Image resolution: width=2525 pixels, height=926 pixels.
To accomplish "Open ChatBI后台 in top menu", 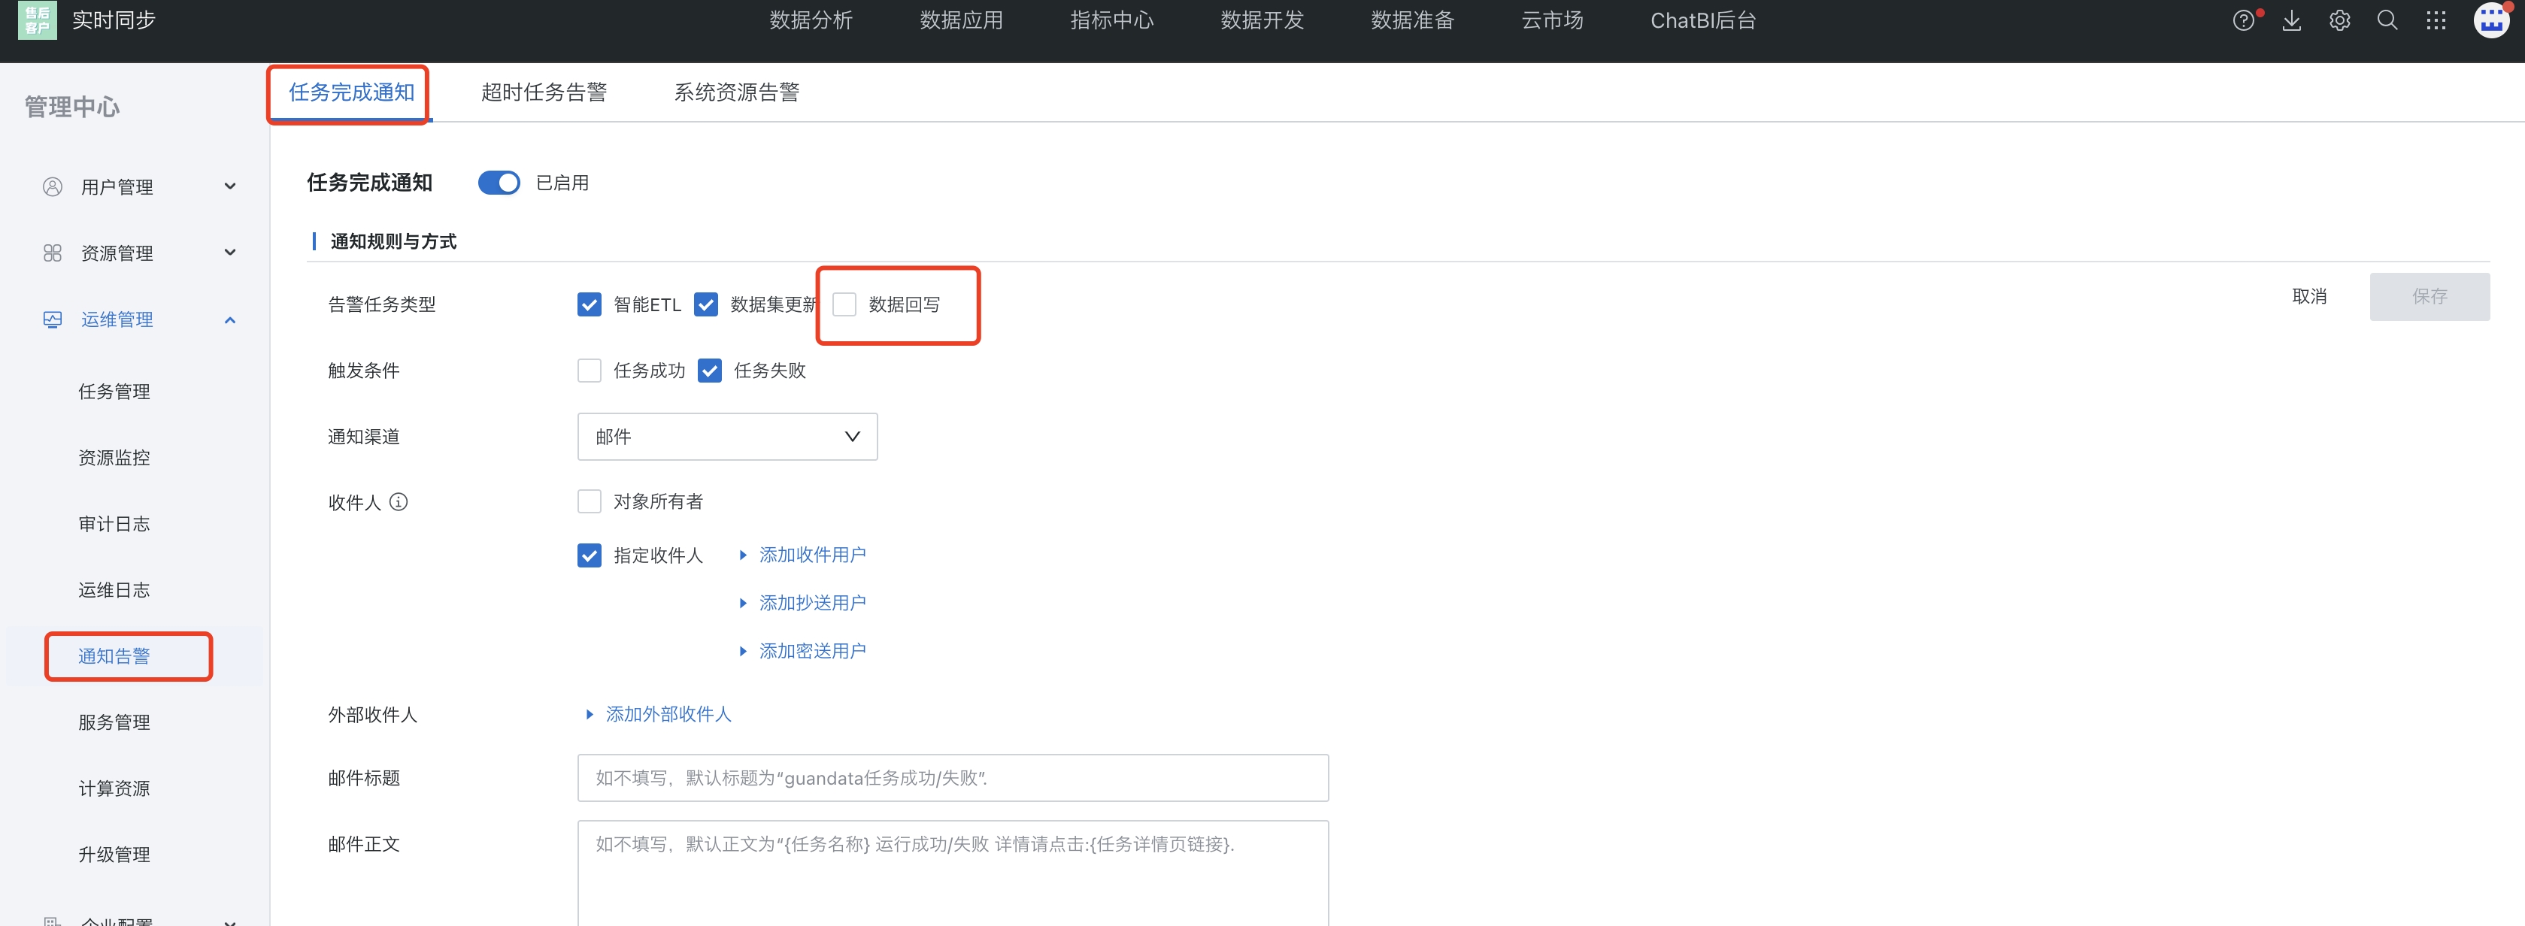I will click(x=1704, y=20).
